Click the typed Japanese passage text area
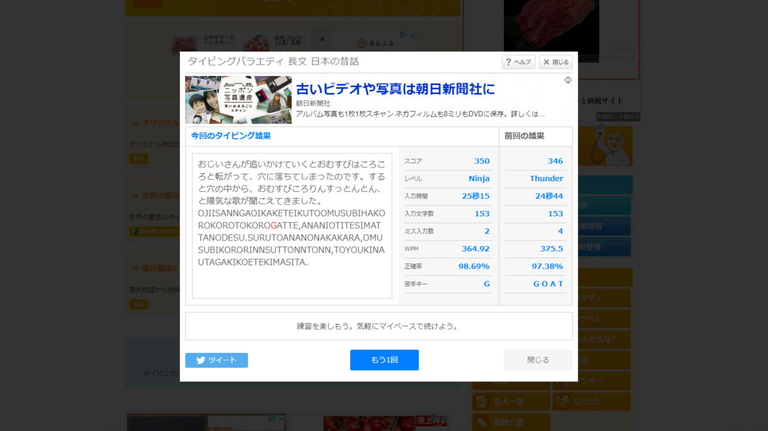Viewport: 768px width, 431px height. [292, 226]
